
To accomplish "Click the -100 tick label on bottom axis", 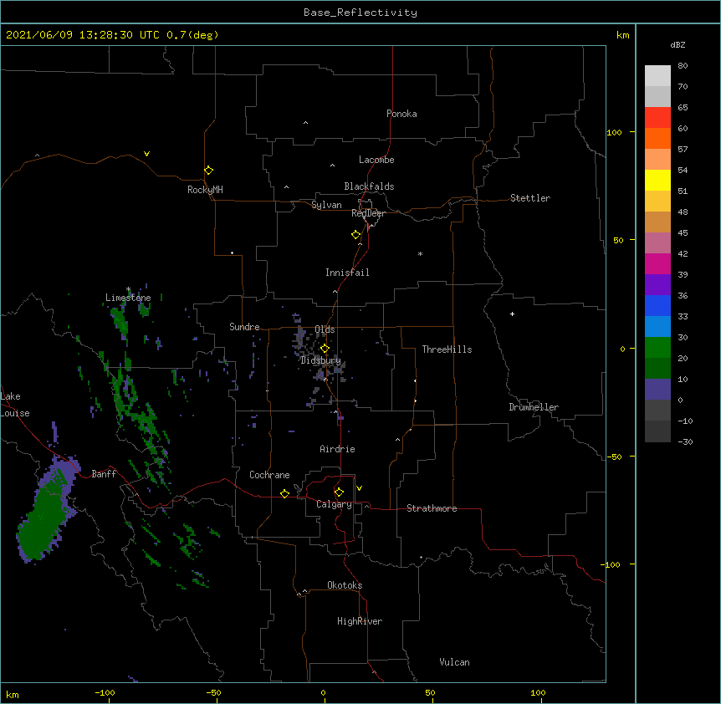I will [x=105, y=692].
